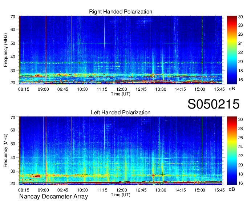The image size is (247, 201).
Task: Click the 20 MHz tick on top plot
Action: pos(13,83)
